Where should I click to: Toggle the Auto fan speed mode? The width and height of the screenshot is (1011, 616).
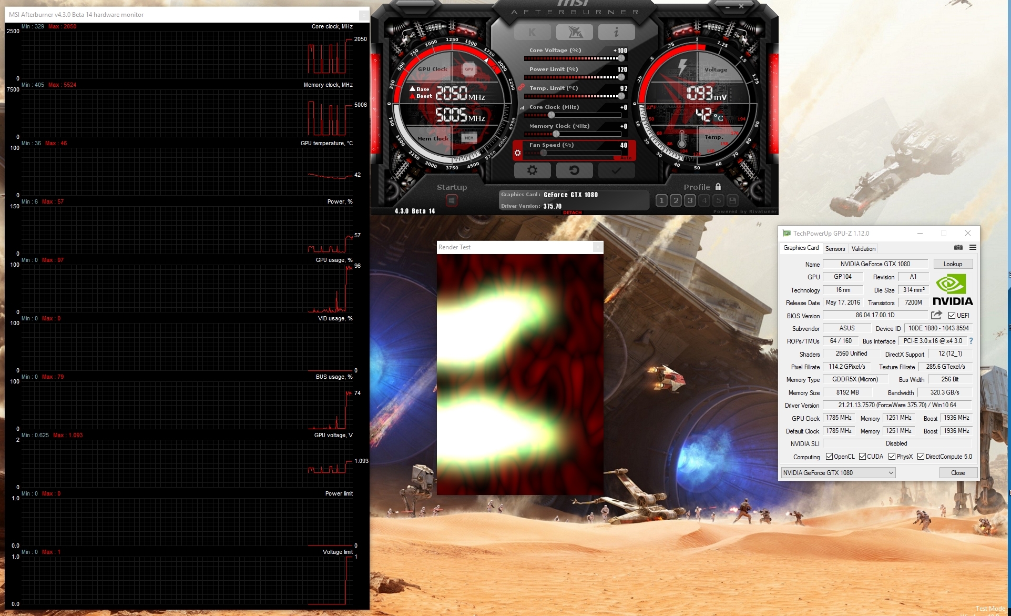coord(626,158)
